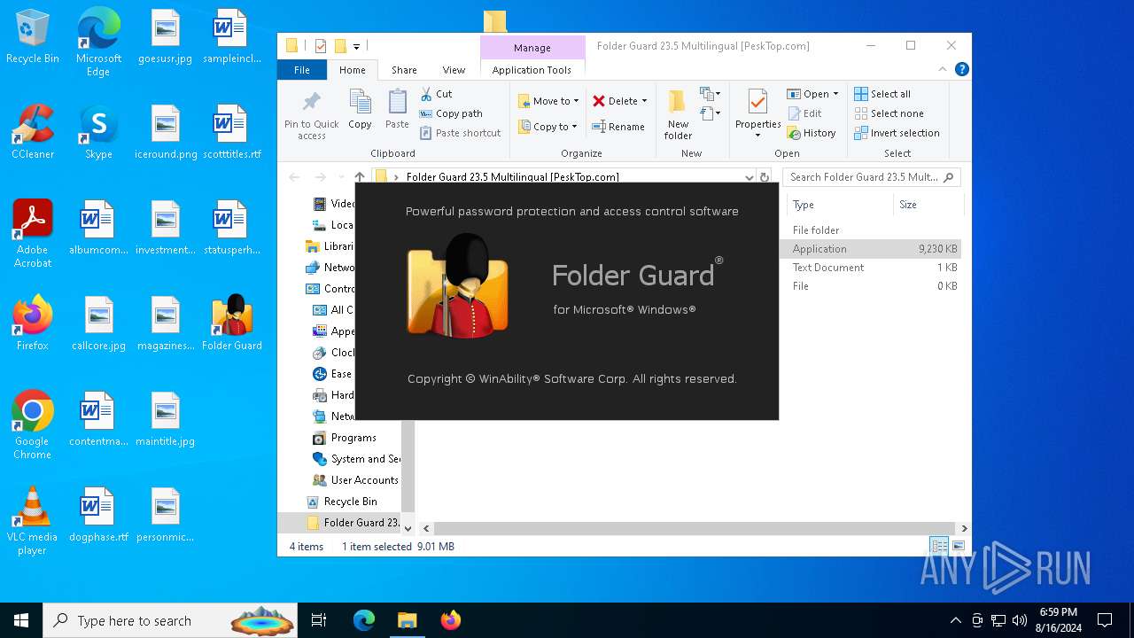Switch to the View ribbon tab
The image size is (1134, 638).
[454, 70]
